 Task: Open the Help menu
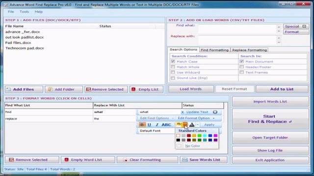39,12
